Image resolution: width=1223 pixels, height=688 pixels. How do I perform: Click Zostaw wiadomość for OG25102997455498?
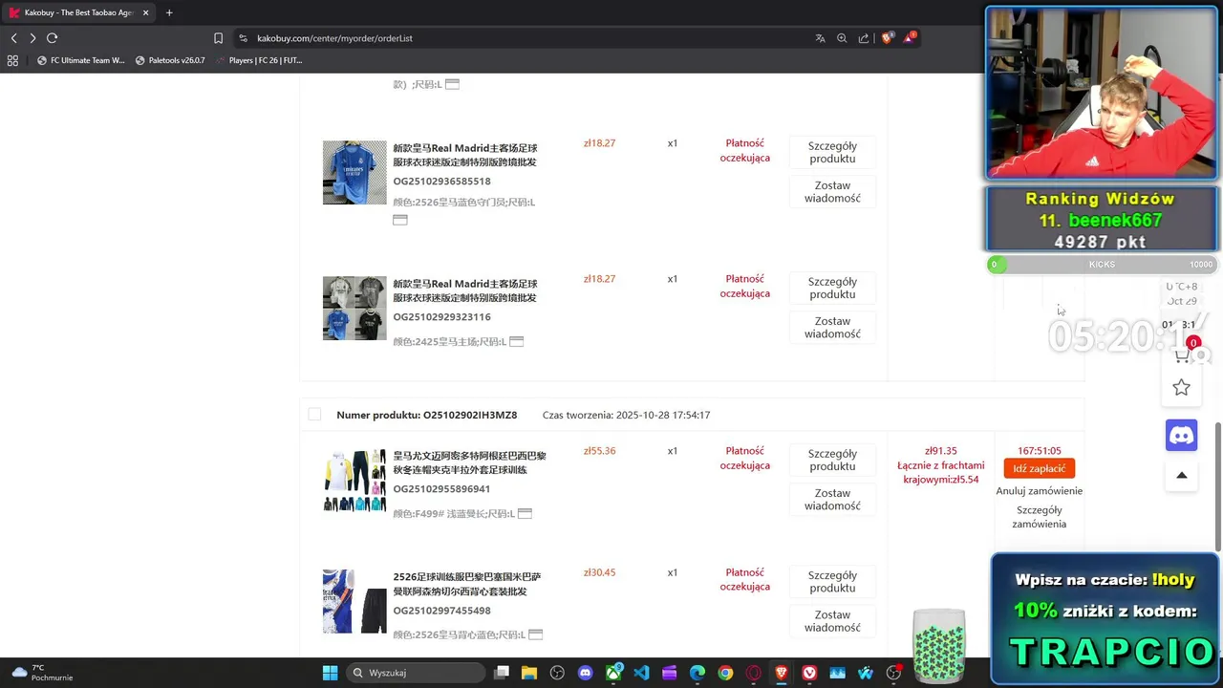coord(832,620)
